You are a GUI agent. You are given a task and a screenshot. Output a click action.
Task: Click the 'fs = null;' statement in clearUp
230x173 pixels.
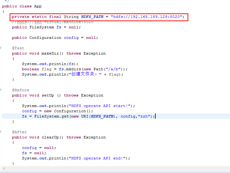[34, 153]
